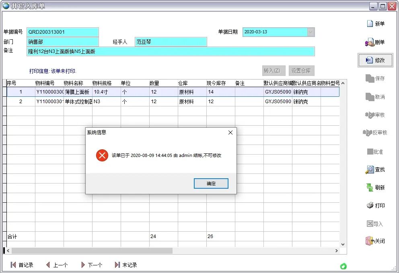Jump to 首记录 (first record)
Image resolution: width=399 pixels, height=273 pixels.
pyautogui.click(x=13, y=265)
